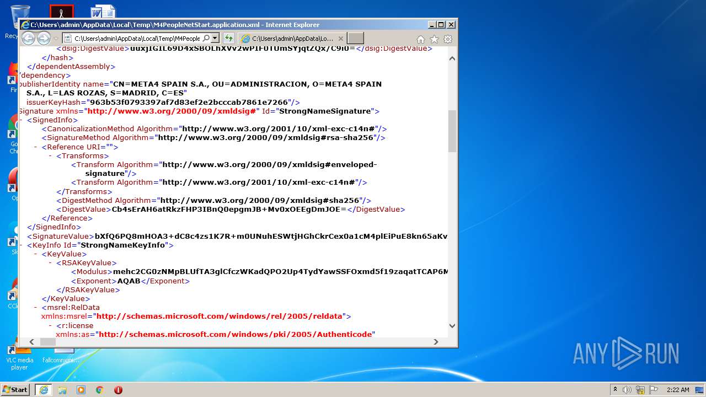Click the Internet Explorer Home icon

421,39
